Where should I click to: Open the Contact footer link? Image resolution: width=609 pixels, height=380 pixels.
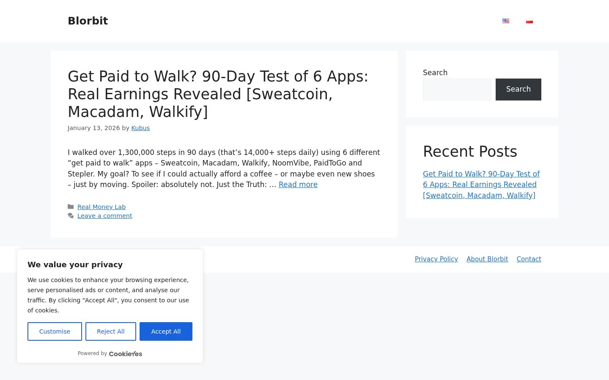pos(529,259)
